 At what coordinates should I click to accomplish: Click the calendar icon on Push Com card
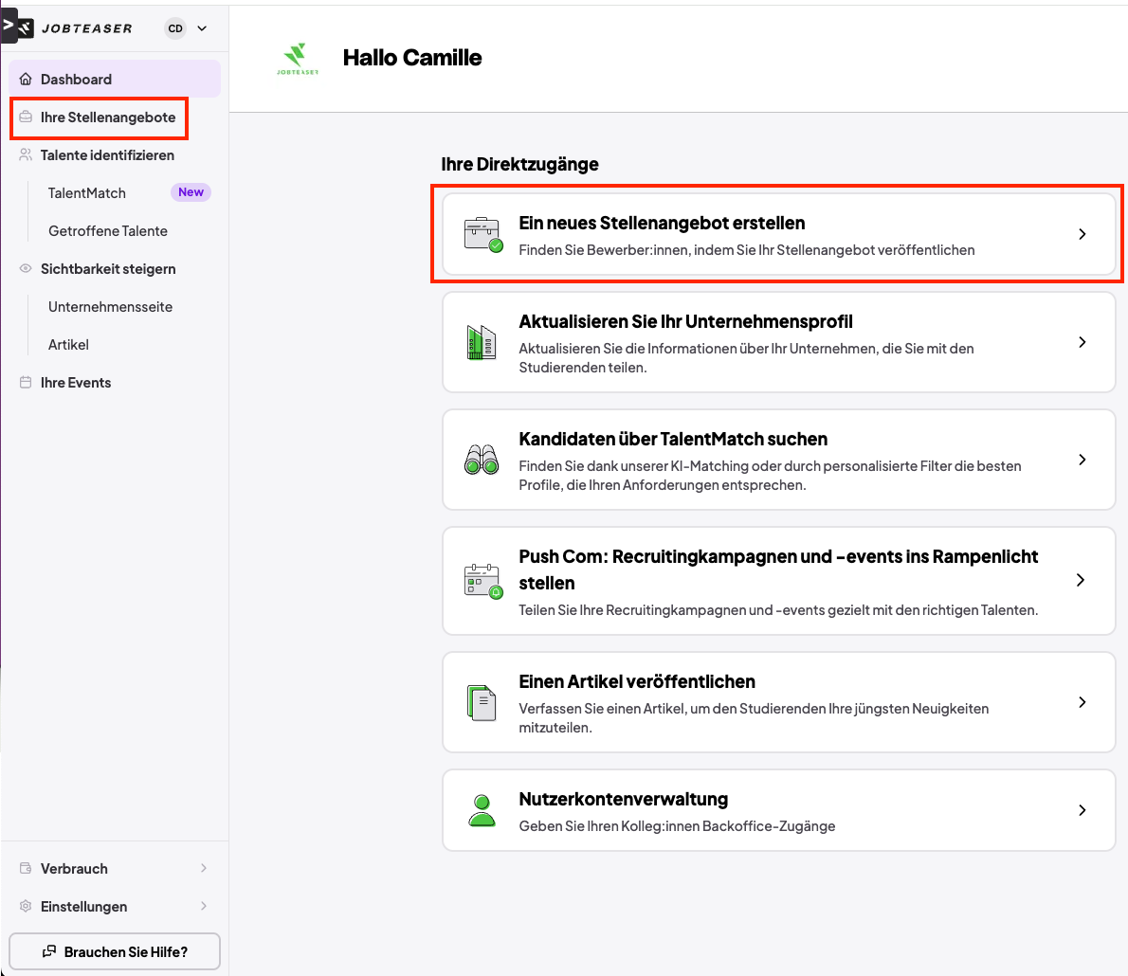[482, 580]
